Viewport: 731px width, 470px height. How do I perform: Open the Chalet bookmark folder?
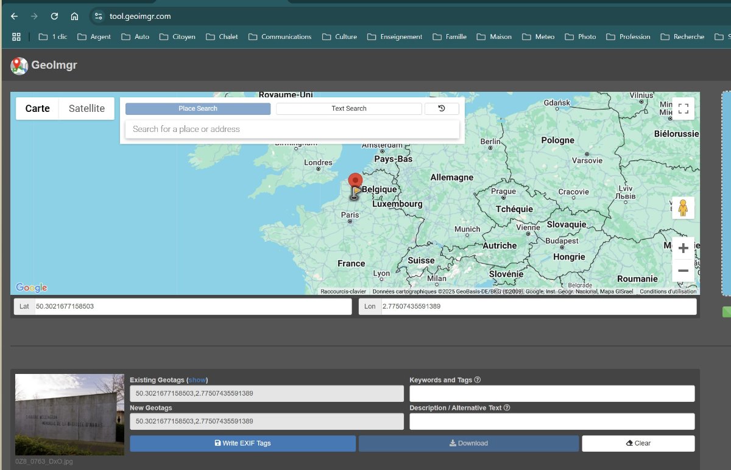[x=222, y=36]
